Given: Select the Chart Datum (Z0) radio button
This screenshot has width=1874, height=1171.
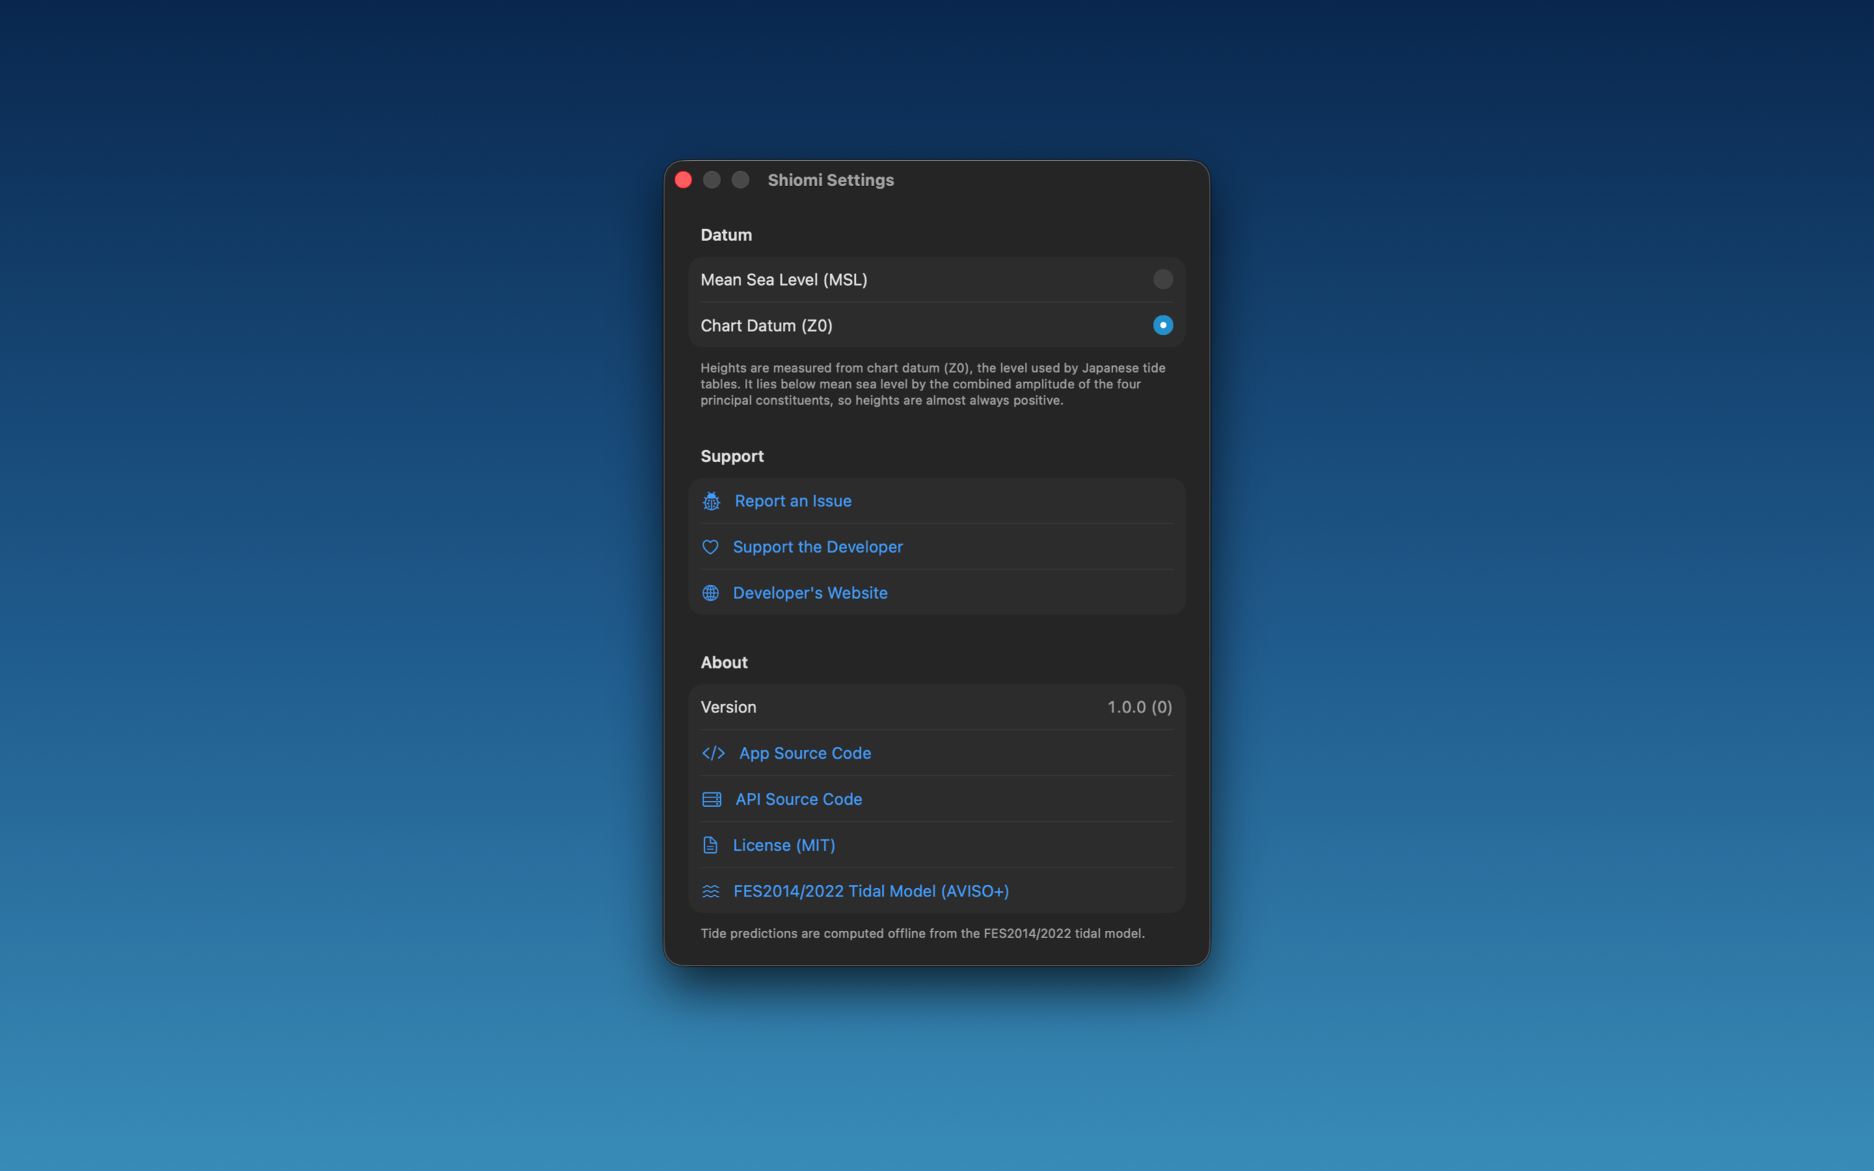Looking at the screenshot, I should (x=1162, y=325).
